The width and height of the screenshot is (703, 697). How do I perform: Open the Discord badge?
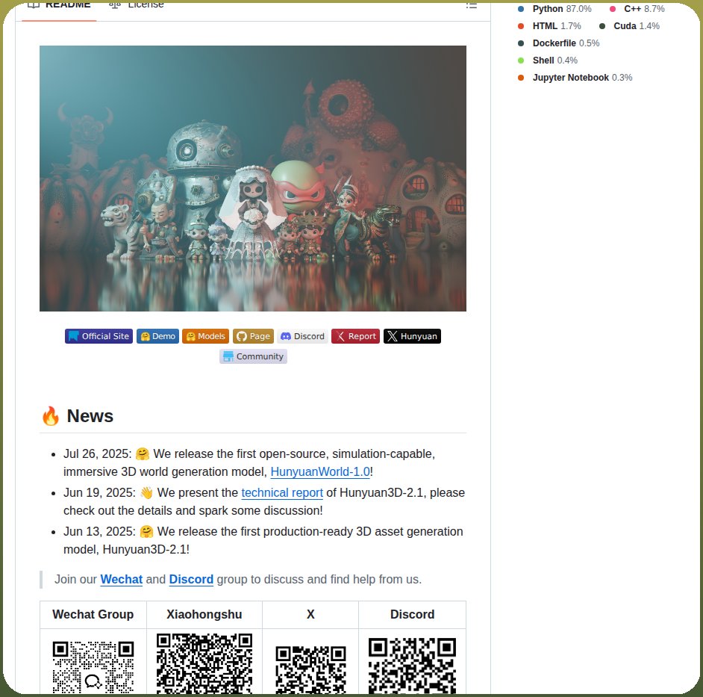(x=303, y=336)
